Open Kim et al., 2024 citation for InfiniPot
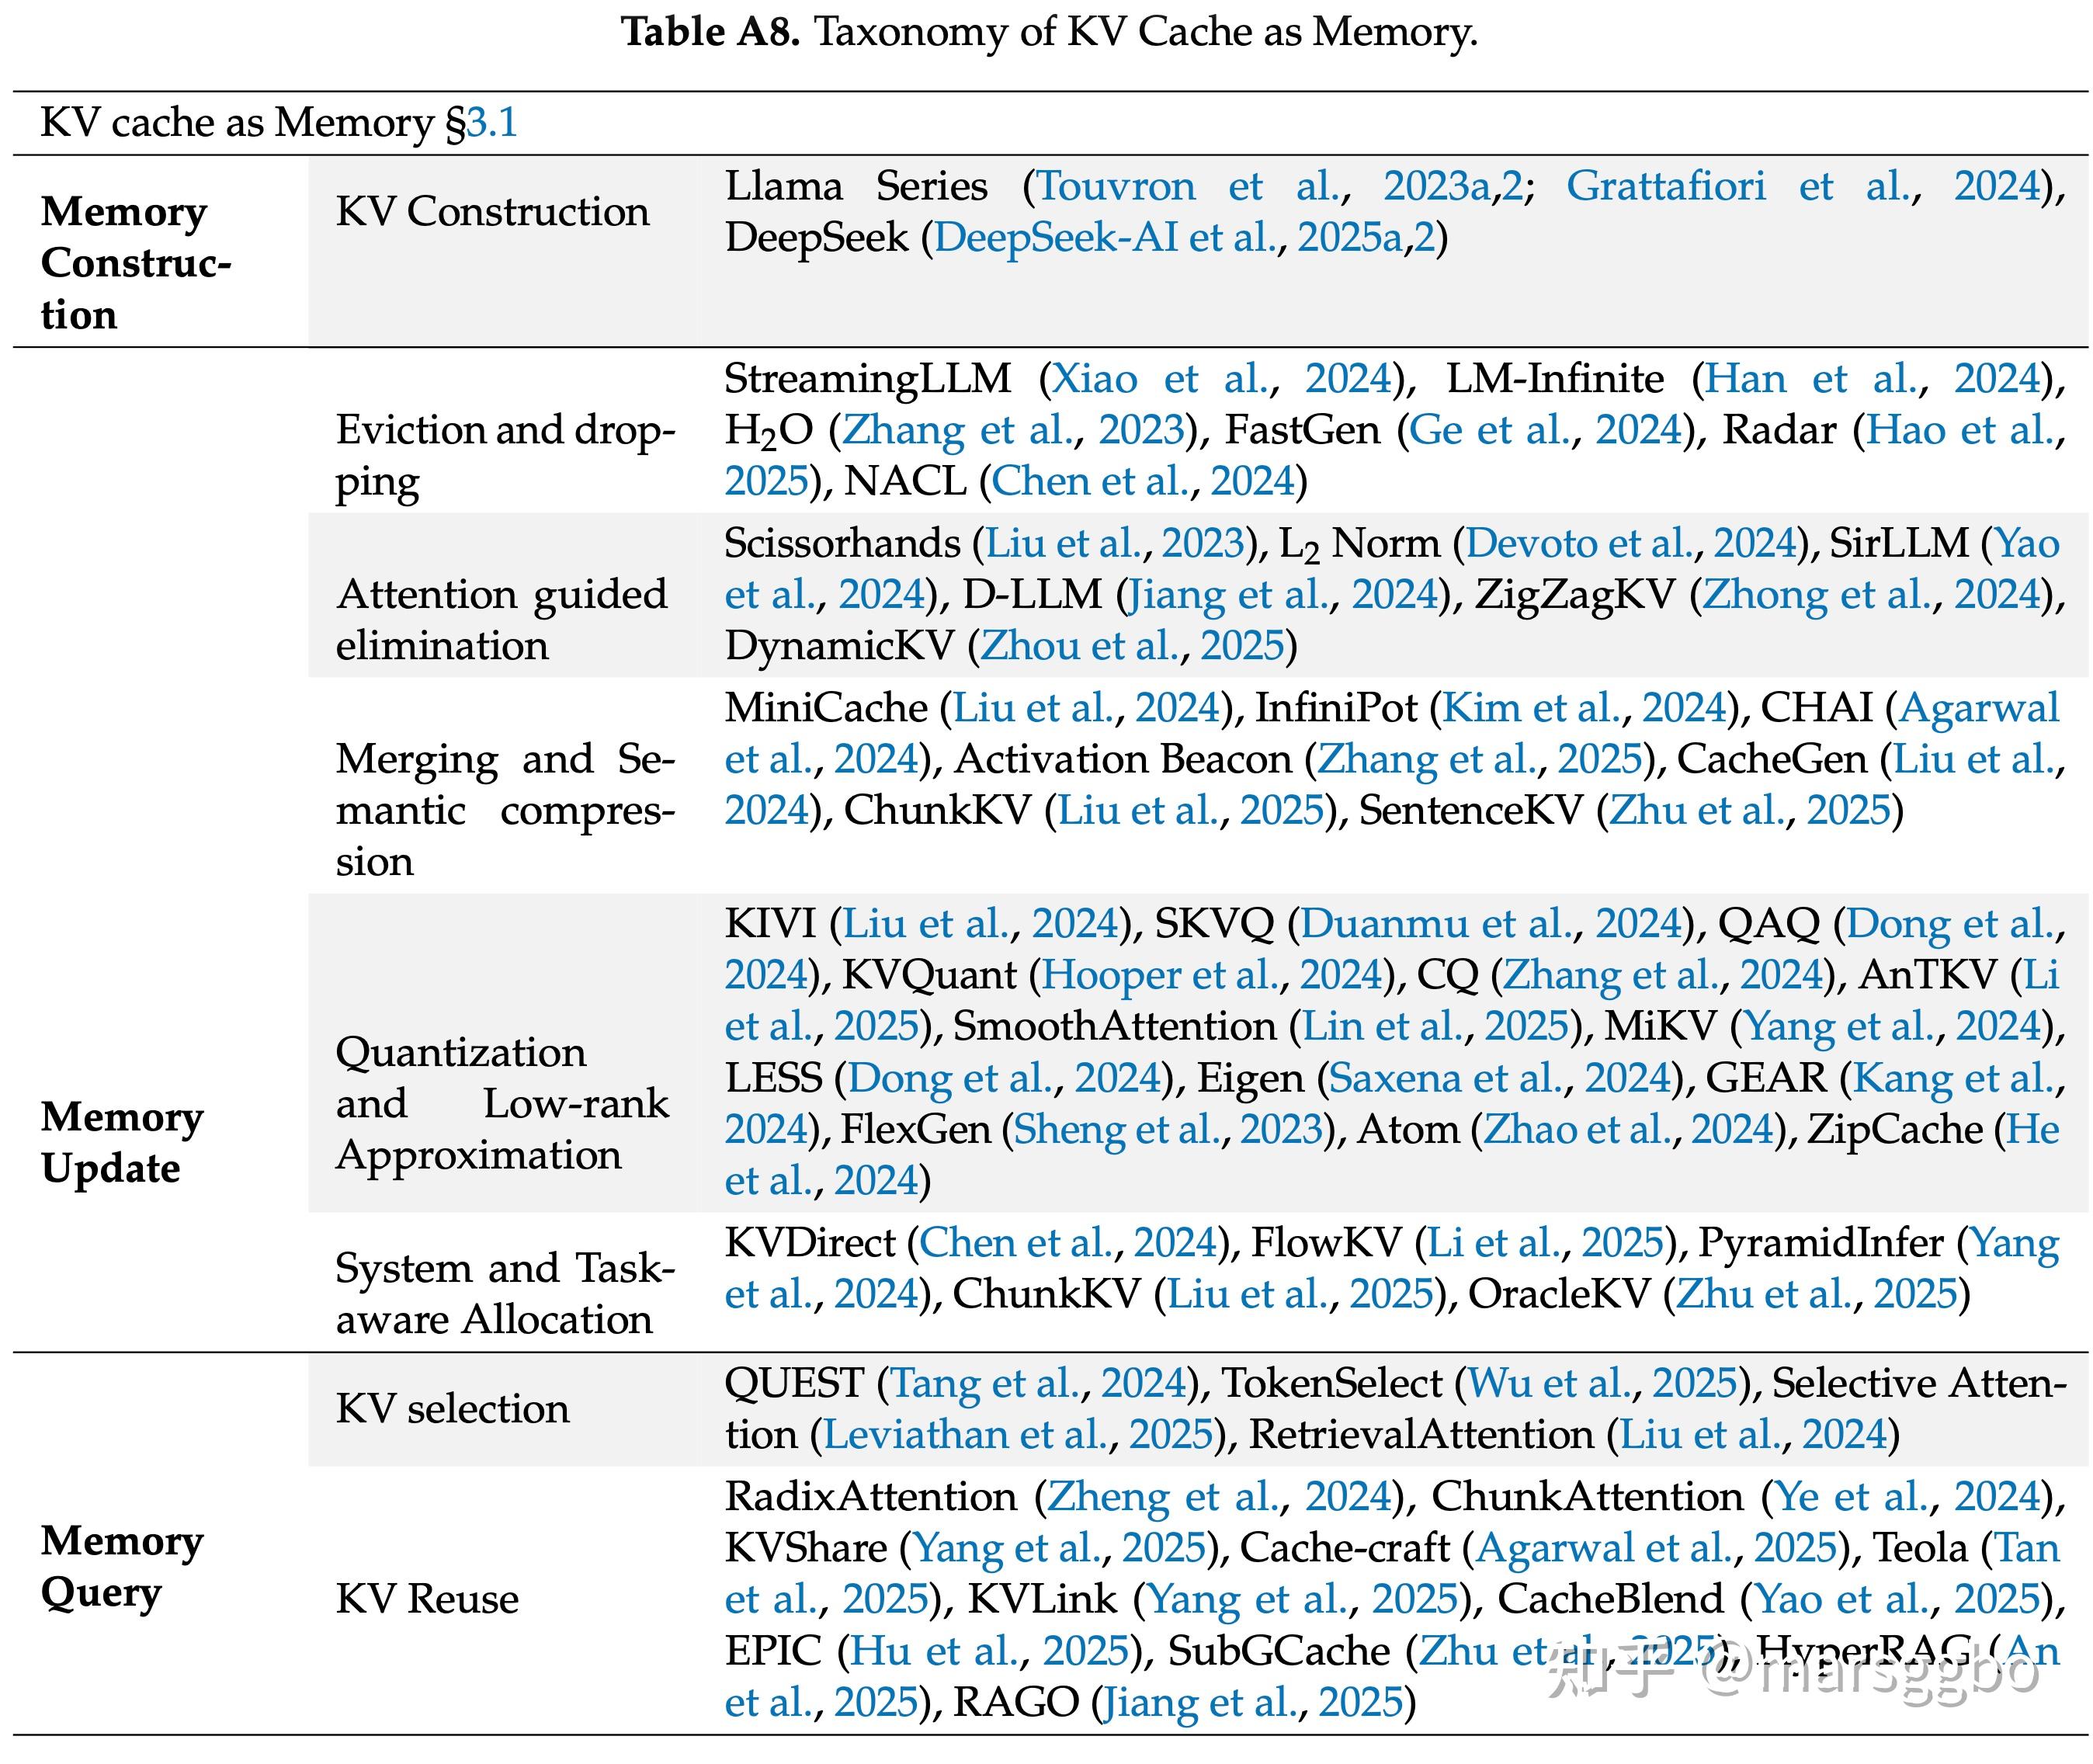 pyautogui.click(x=1585, y=709)
